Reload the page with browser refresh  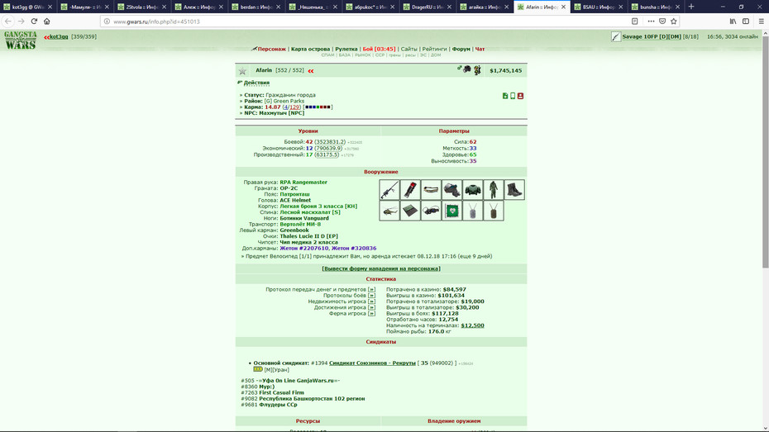(x=34, y=21)
